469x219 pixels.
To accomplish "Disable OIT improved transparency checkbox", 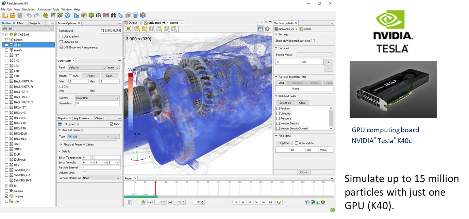I will (x=61, y=47).
